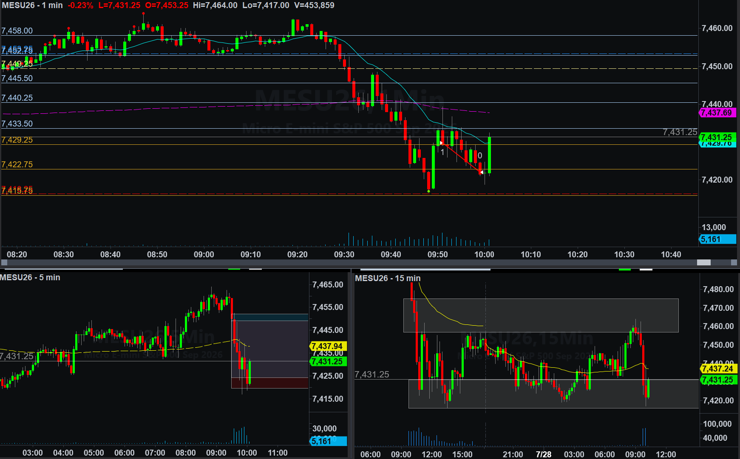Click the left end button of the chart scrollbar

(4, 262)
